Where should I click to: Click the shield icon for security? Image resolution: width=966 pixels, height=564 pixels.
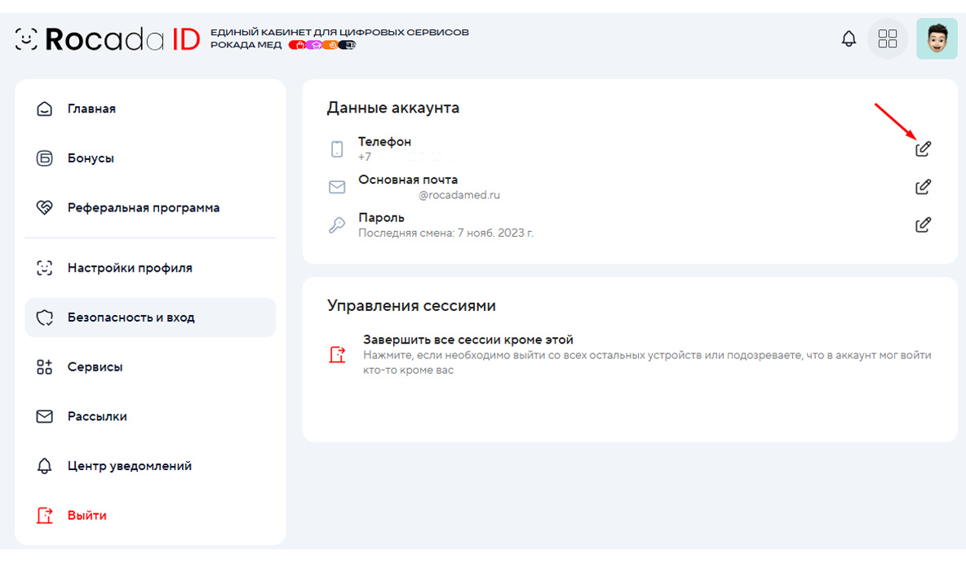coord(44,318)
